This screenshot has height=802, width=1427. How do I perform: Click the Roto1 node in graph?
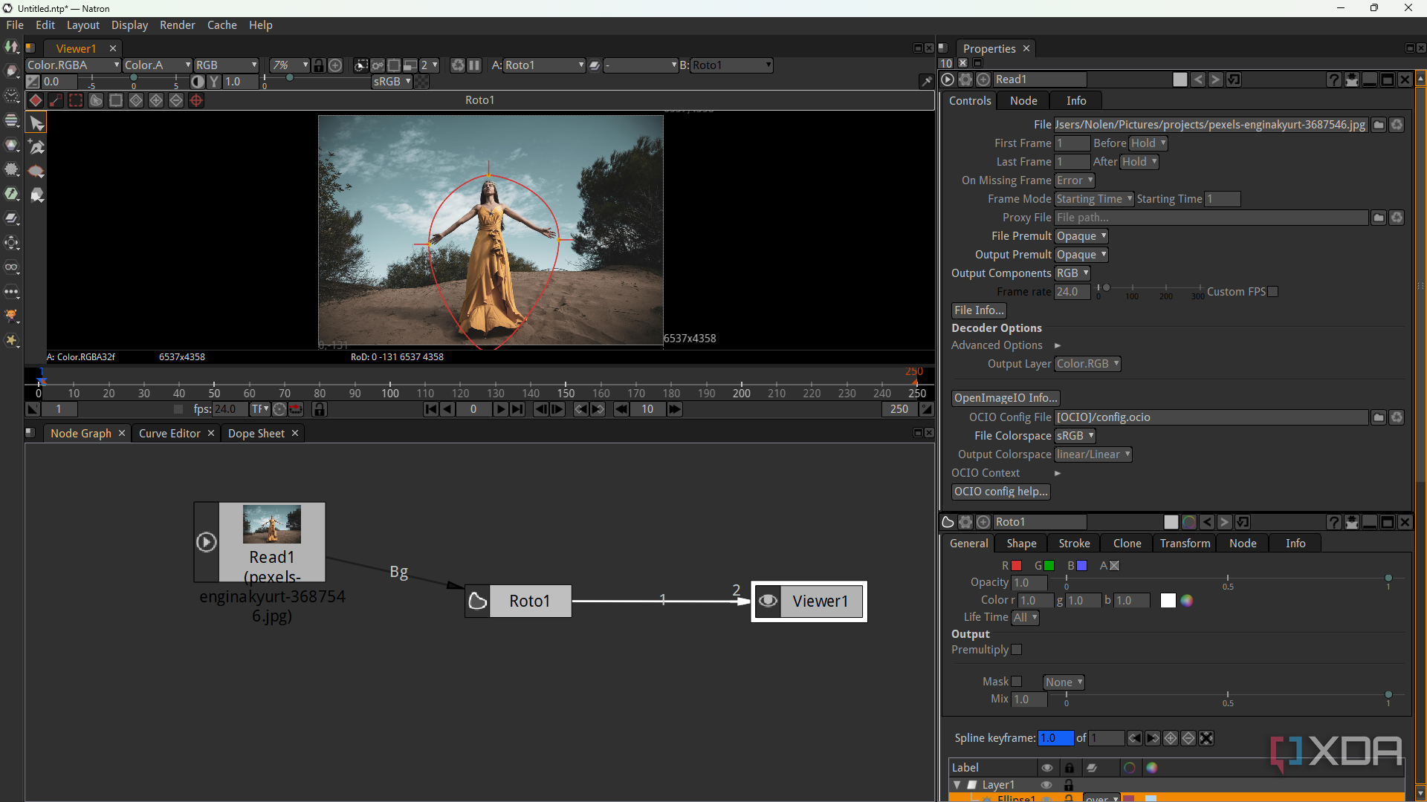coord(528,601)
